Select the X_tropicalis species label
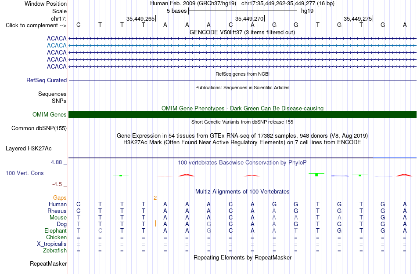 pyautogui.click(x=52, y=244)
